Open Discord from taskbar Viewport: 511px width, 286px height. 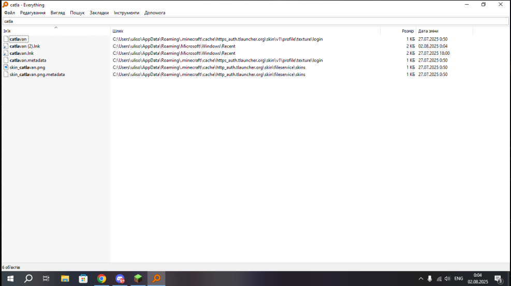tap(120, 279)
